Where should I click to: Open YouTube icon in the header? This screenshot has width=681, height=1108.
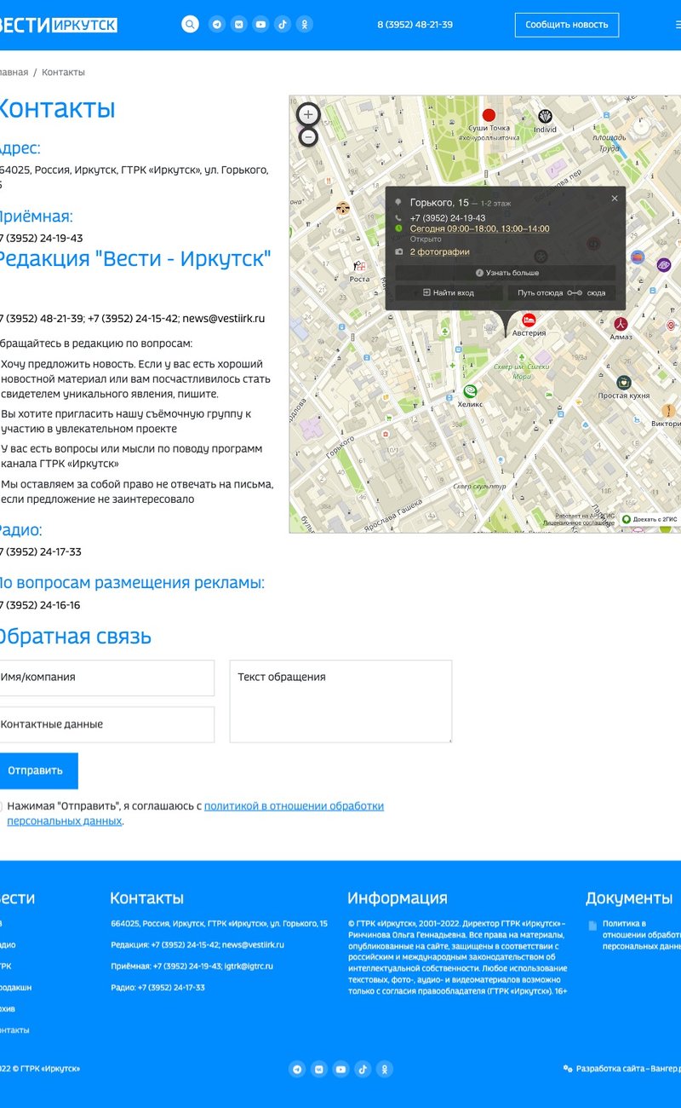tap(260, 25)
